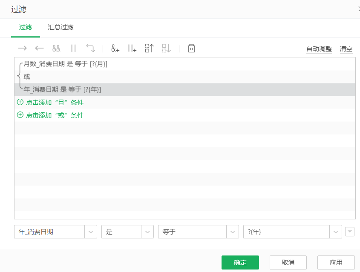Open the ?{年} value dropdown arrow
Screen dimensions: 360x272
coord(336,232)
